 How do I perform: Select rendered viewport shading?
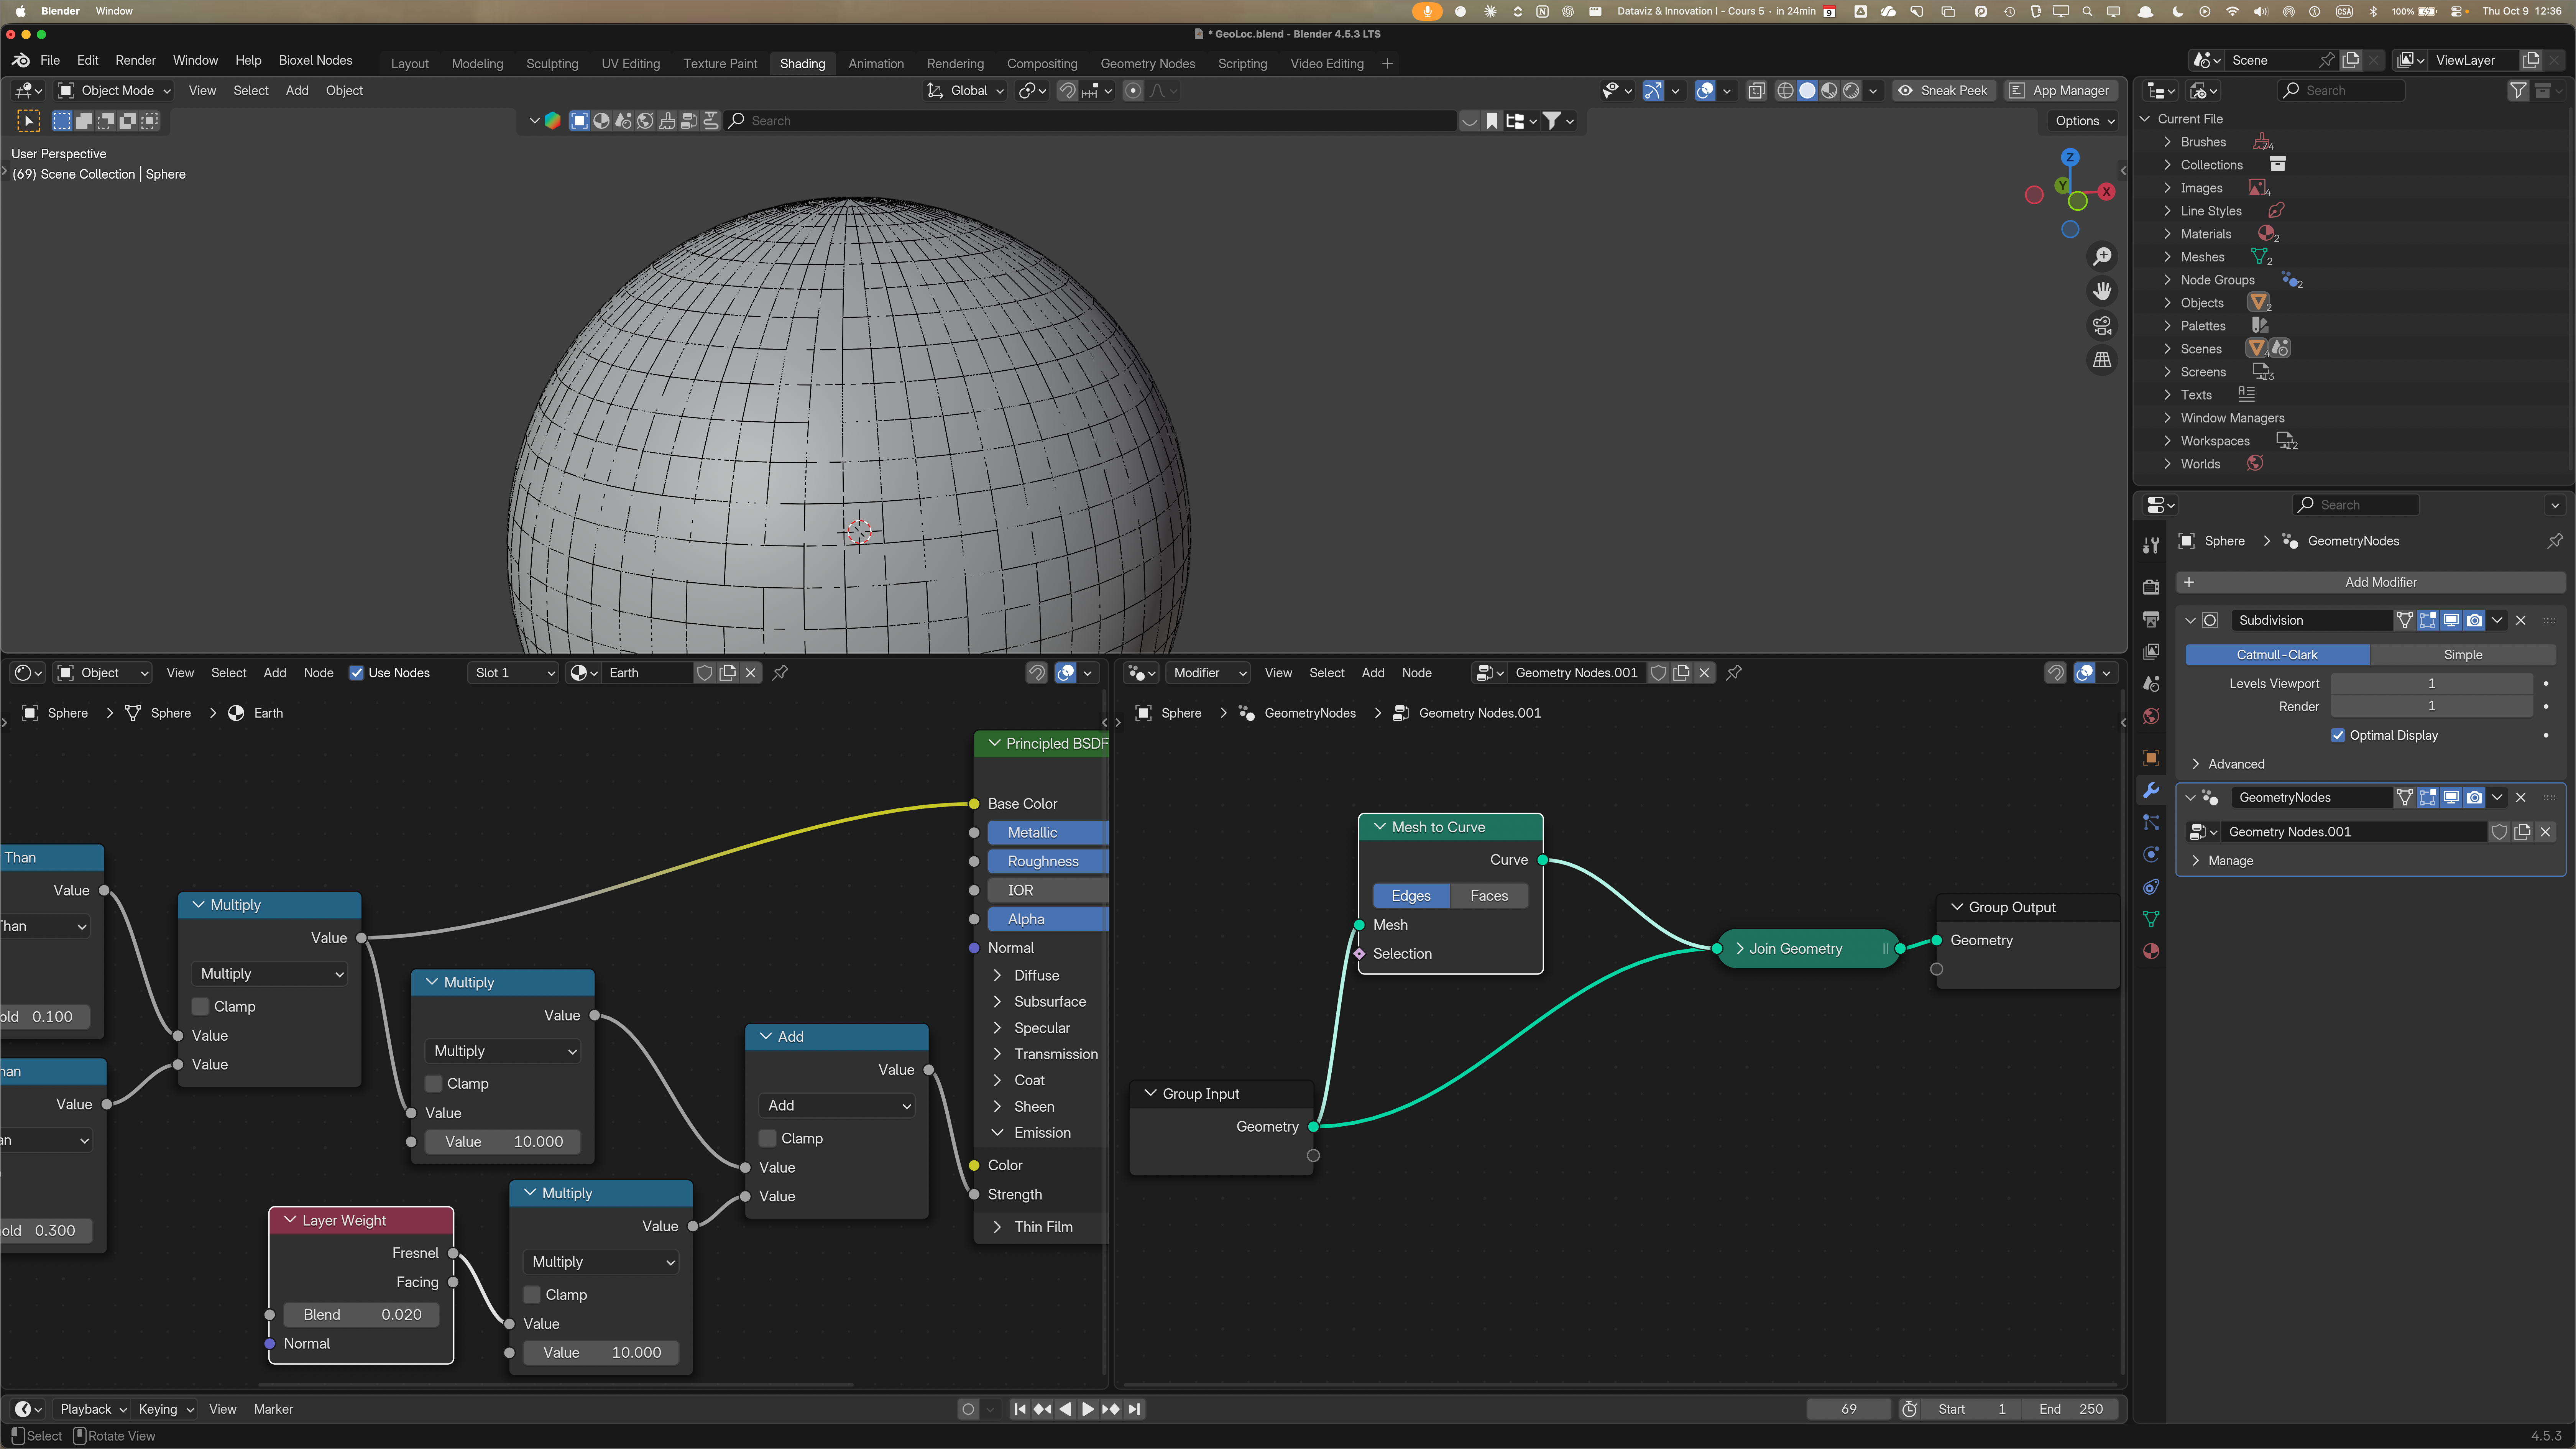click(x=1851, y=91)
